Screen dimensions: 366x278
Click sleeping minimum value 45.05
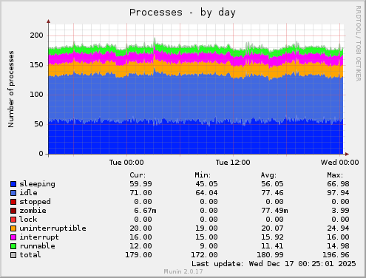tap(206, 184)
